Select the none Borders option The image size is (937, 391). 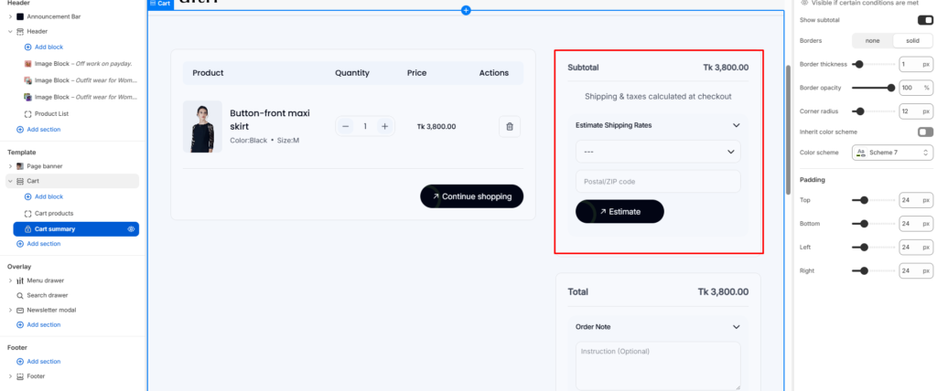click(x=872, y=40)
